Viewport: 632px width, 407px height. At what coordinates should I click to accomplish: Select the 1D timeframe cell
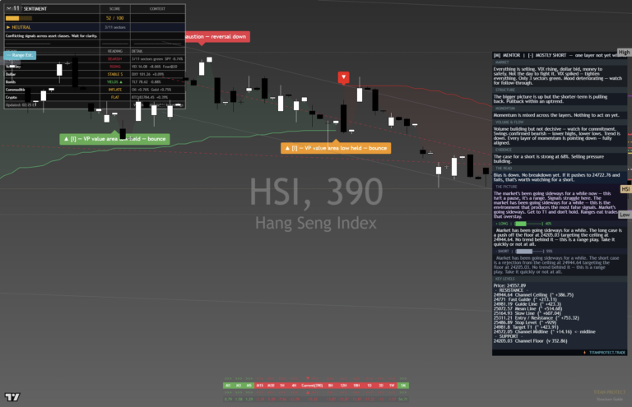[369, 386]
